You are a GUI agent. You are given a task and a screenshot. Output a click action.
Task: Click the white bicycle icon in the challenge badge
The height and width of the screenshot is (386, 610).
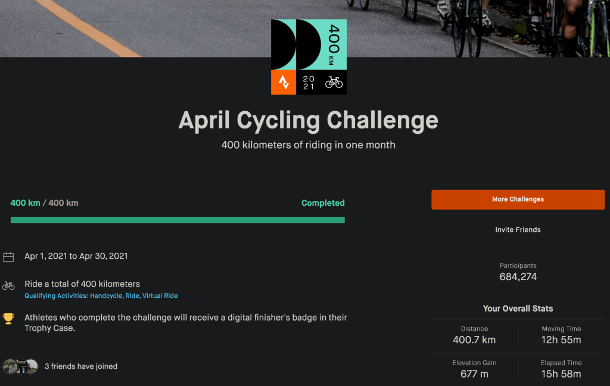pyautogui.click(x=334, y=82)
